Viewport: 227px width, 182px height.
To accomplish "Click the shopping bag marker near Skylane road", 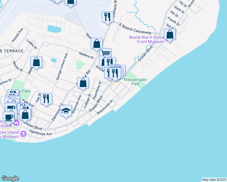I will click(97, 43).
